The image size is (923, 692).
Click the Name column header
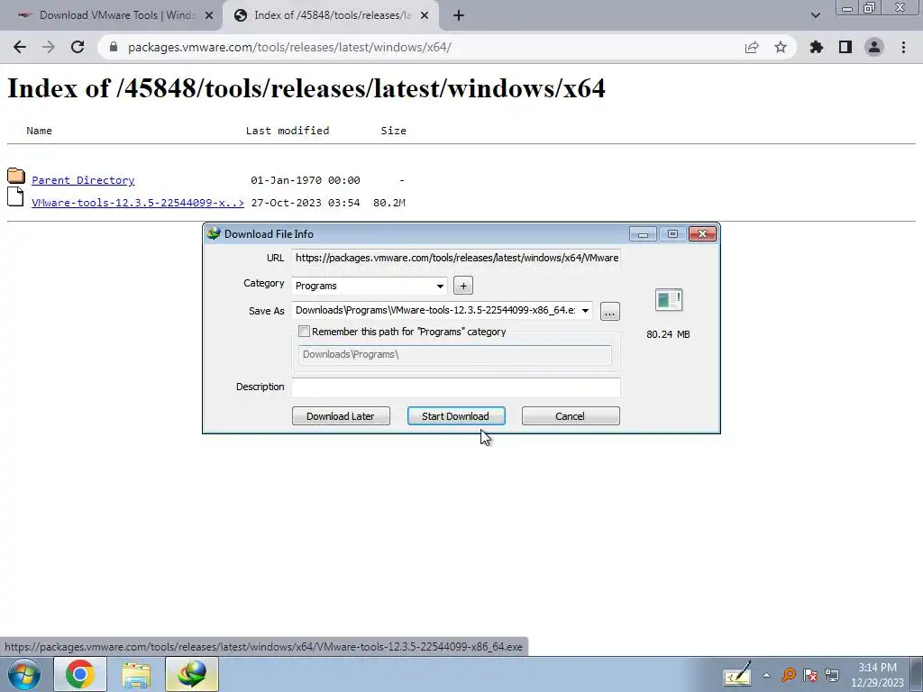[39, 131]
